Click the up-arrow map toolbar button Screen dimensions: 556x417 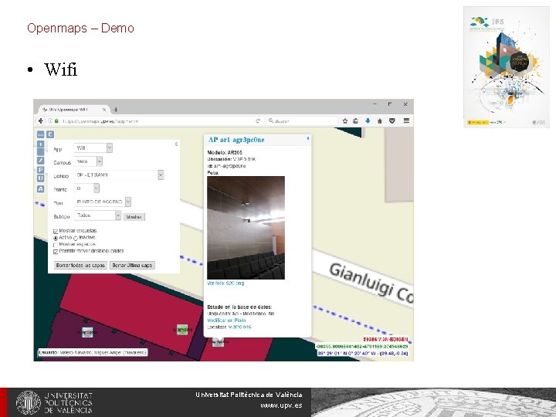click(40, 144)
